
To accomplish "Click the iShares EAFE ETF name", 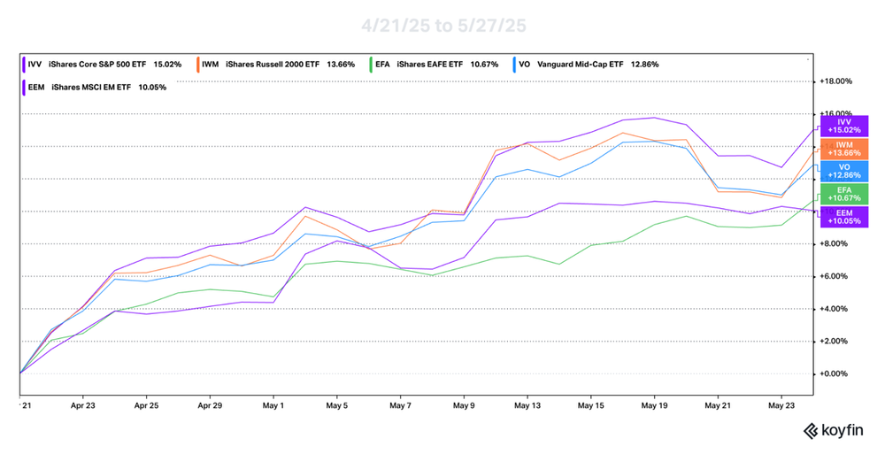I will pos(429,65).
